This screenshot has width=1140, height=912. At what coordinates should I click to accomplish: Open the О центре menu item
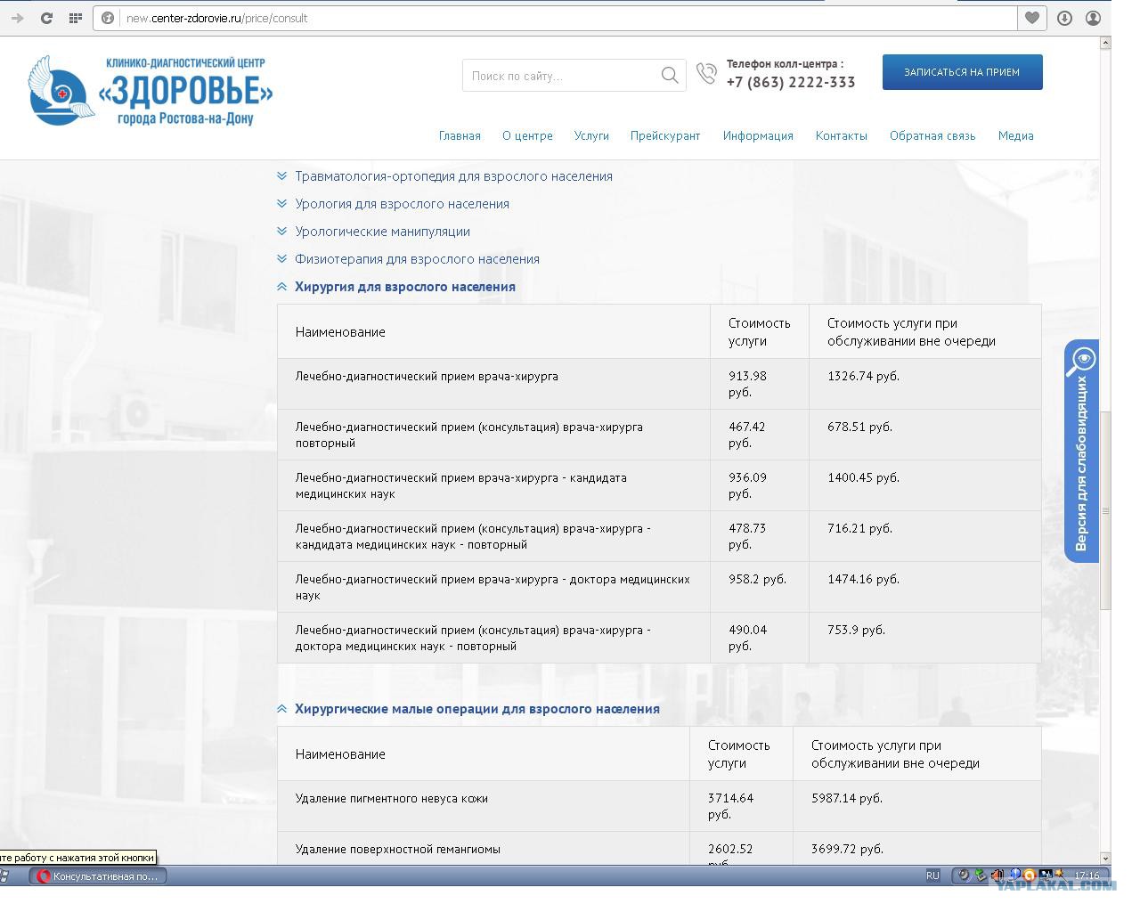point(527,136)
